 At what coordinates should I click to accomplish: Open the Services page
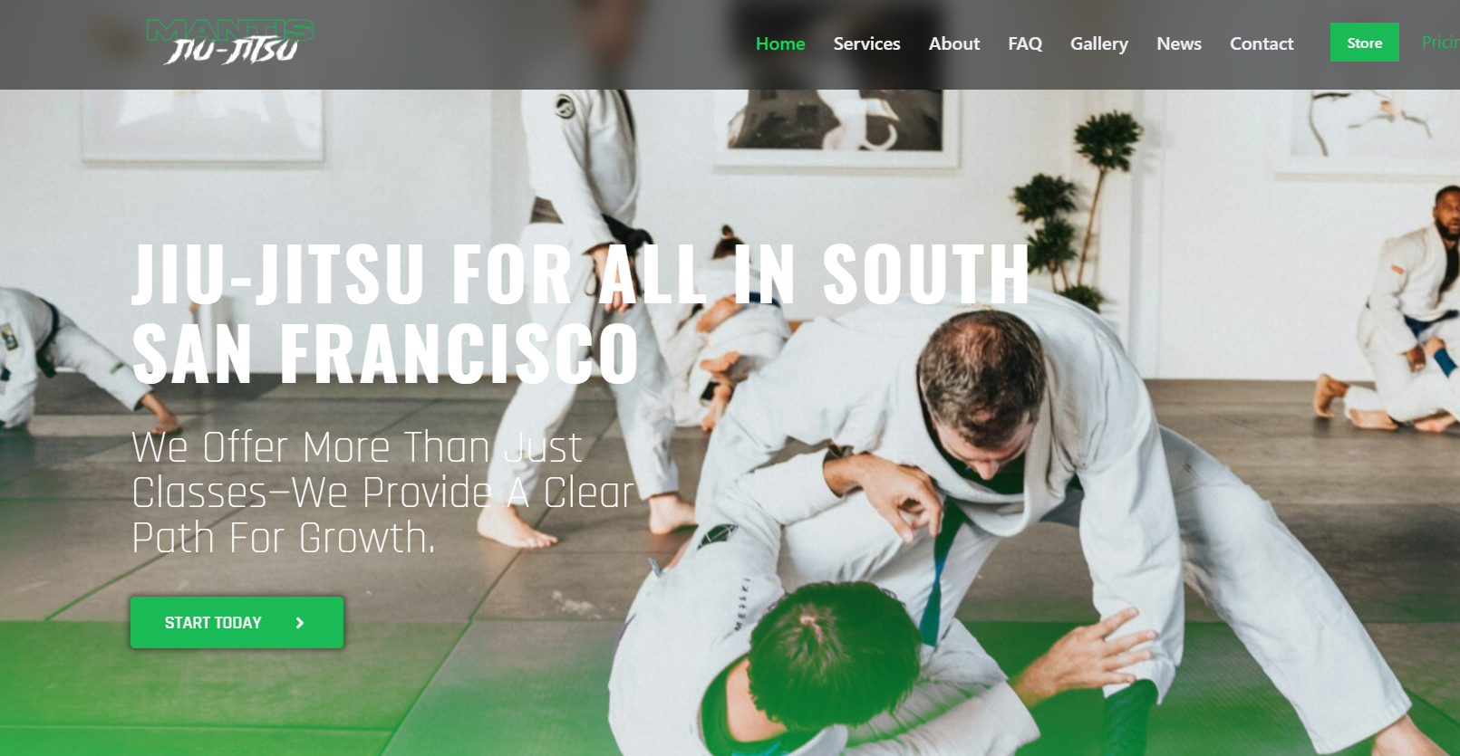(x=866, y=43)
